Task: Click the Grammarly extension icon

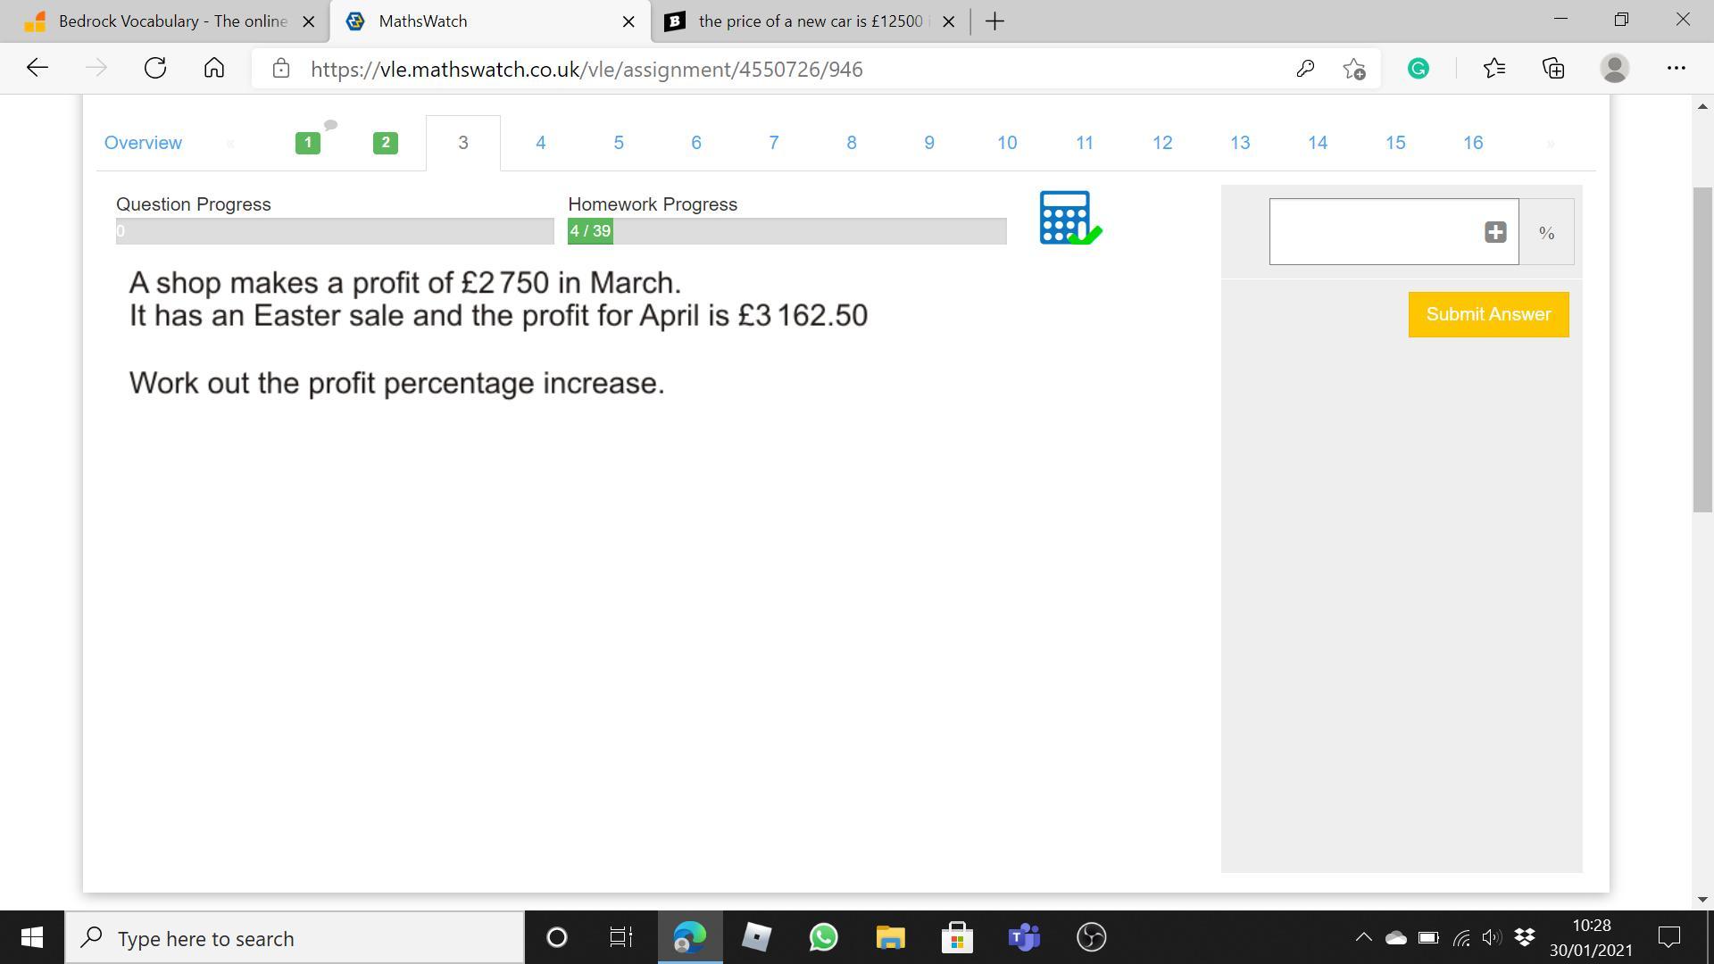Action: click(1418, 69)
